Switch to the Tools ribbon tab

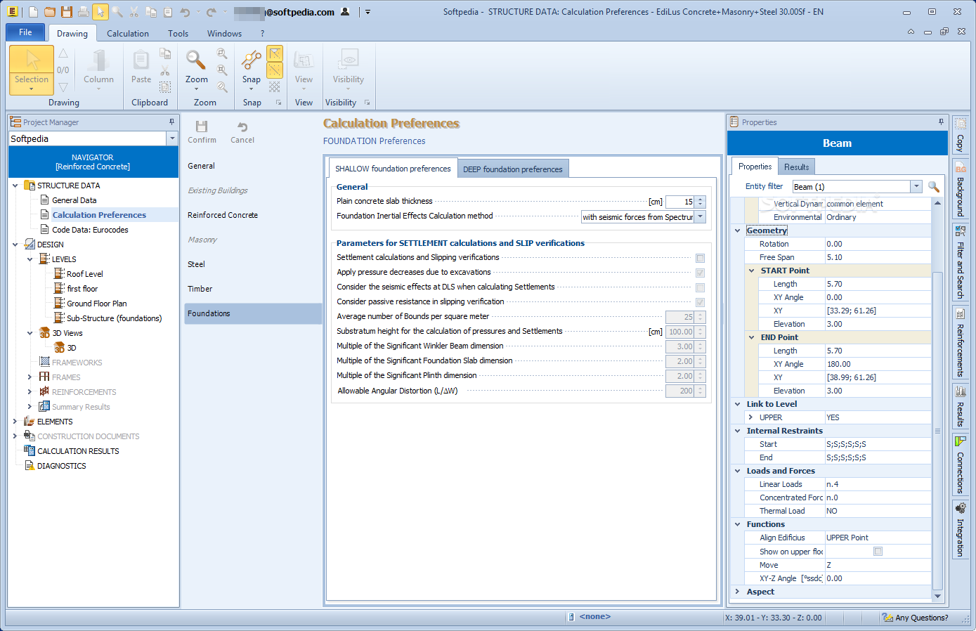pyautogui.click(x=178, y=33)
